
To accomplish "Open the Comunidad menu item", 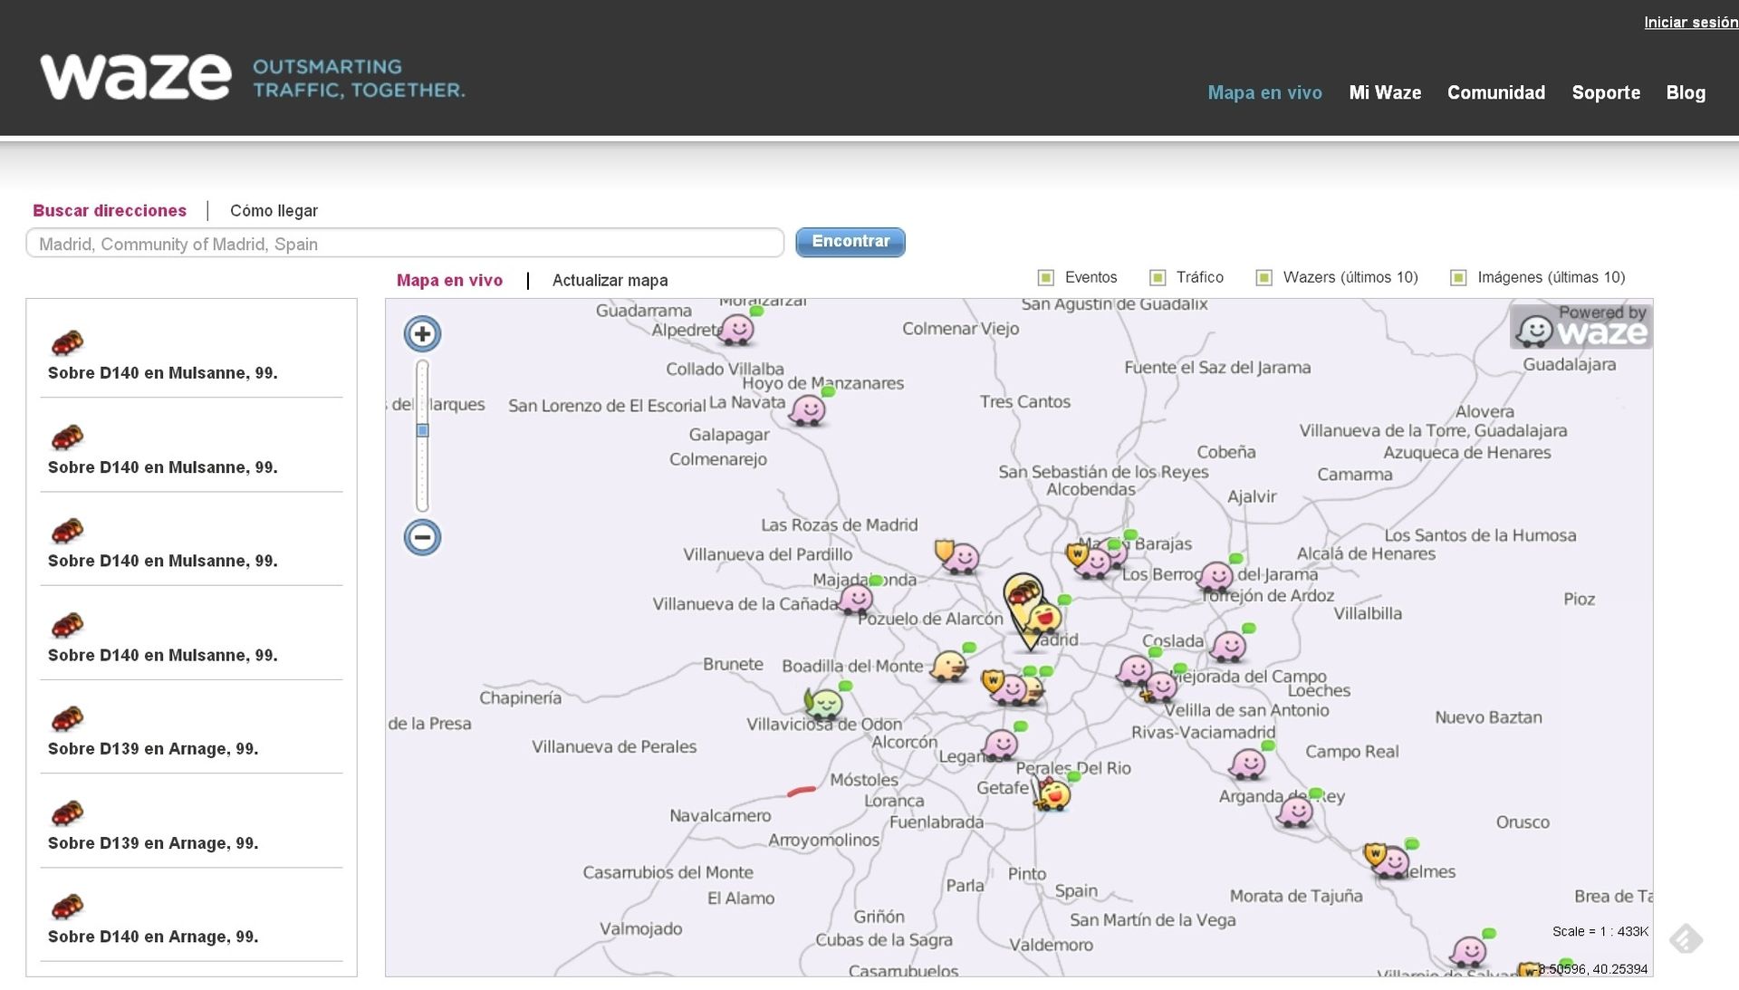I will 1495,92.
